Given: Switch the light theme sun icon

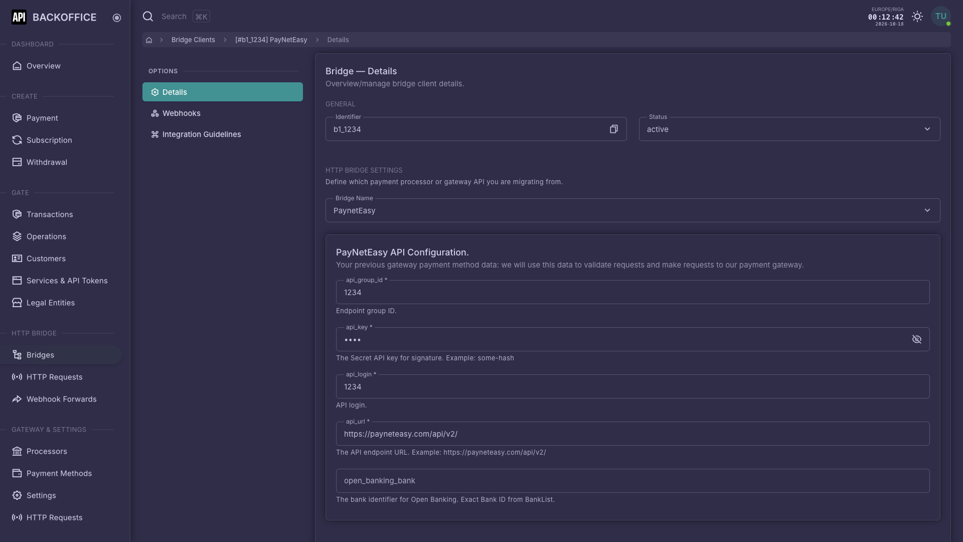Looking at the screenshot, I should tap(917, 17).
